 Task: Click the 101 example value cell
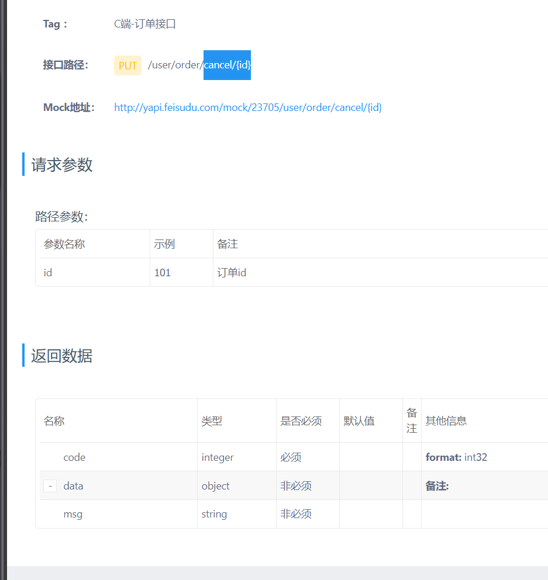tap(163, 272)
